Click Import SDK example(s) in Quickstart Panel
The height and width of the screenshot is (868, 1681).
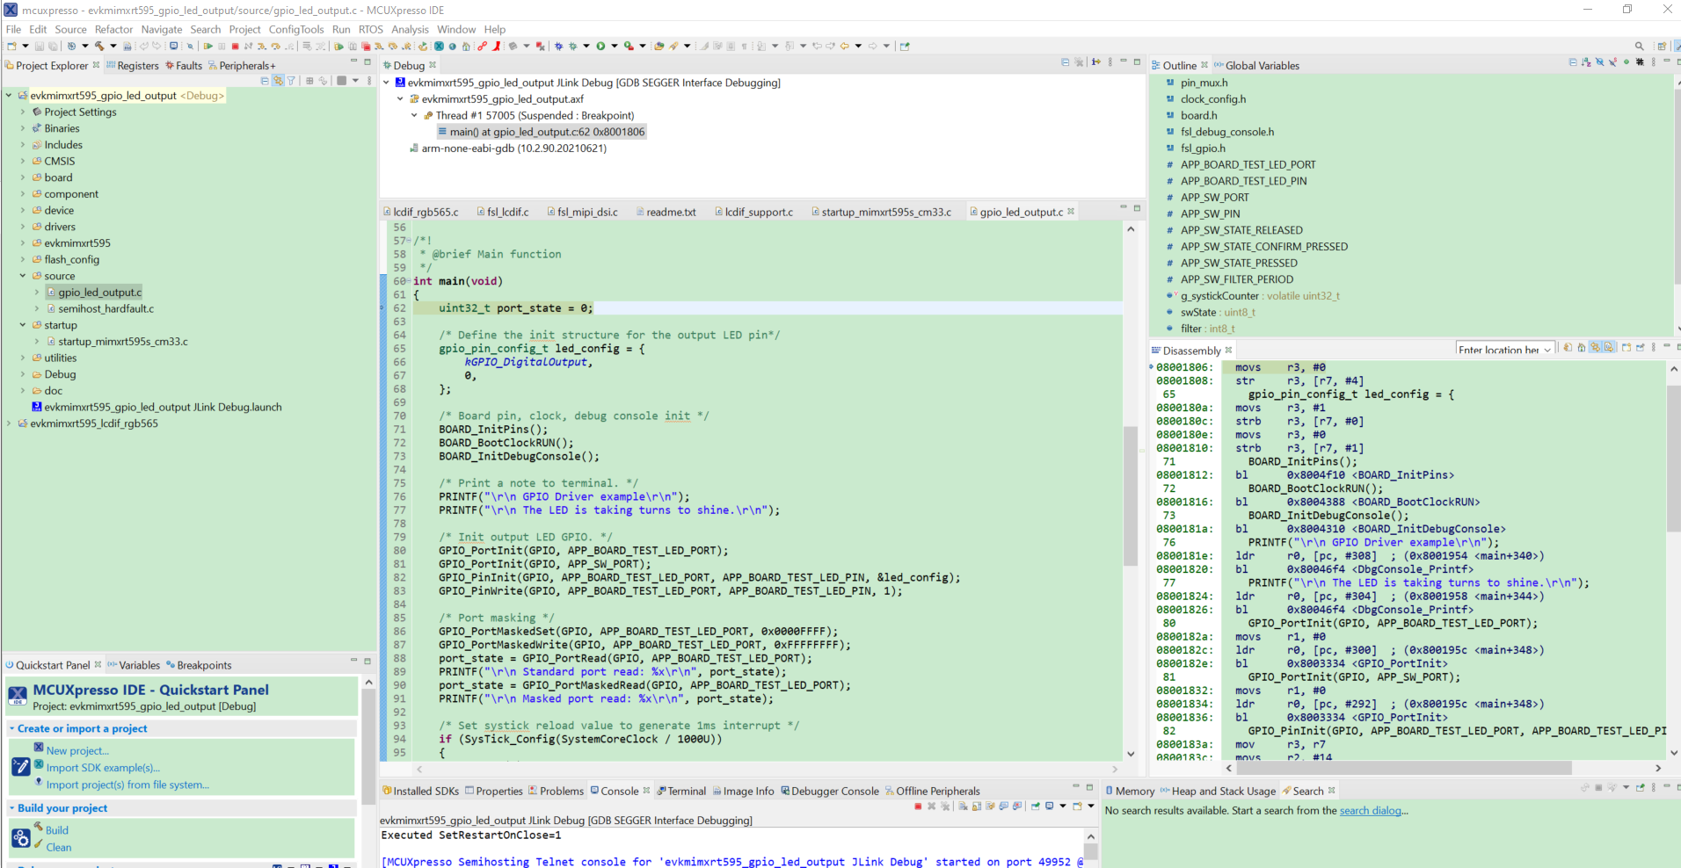103,768
